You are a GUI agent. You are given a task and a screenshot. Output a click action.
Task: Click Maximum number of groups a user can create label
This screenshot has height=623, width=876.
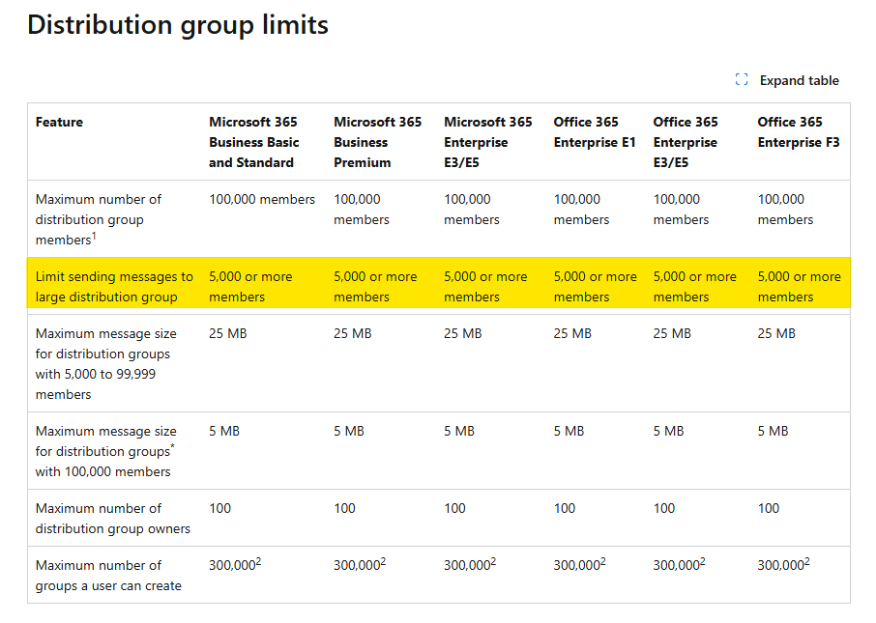coord(108,576)
